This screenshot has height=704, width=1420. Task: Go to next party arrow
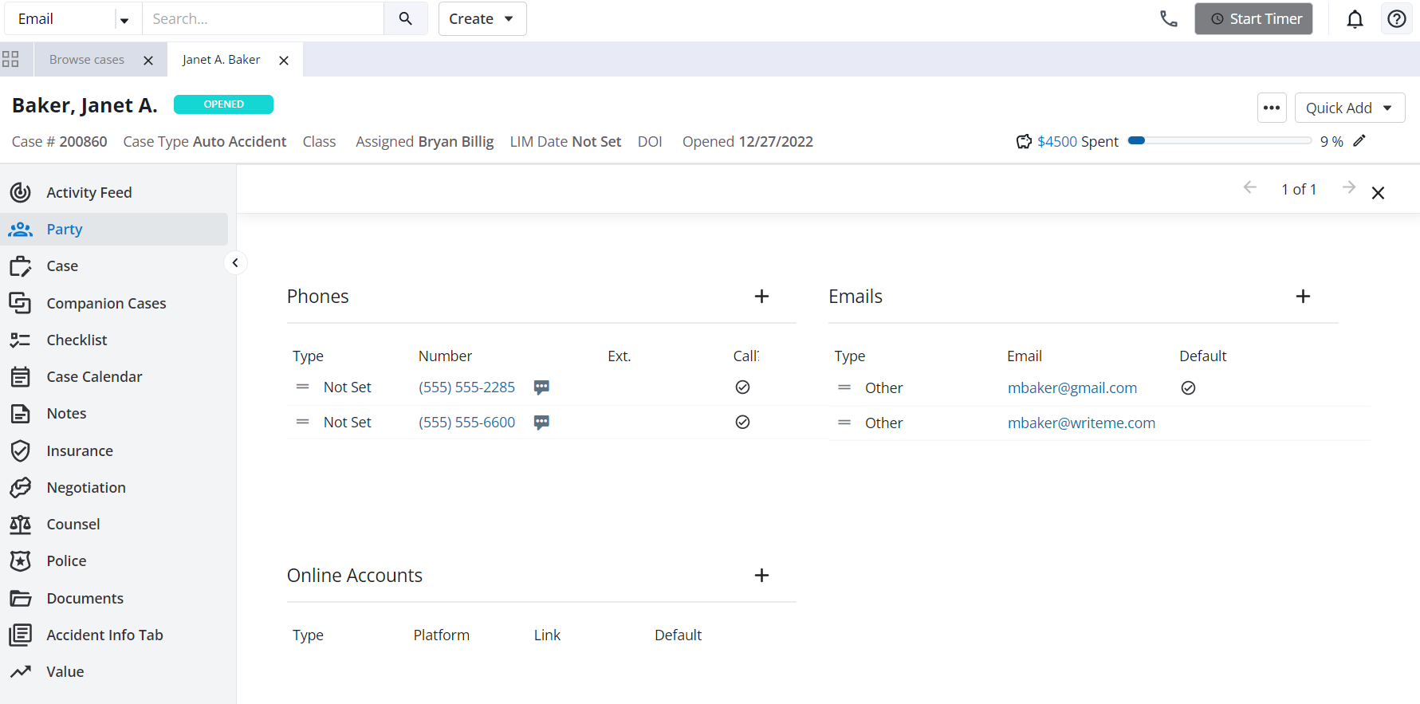[x=1348, y=187]
